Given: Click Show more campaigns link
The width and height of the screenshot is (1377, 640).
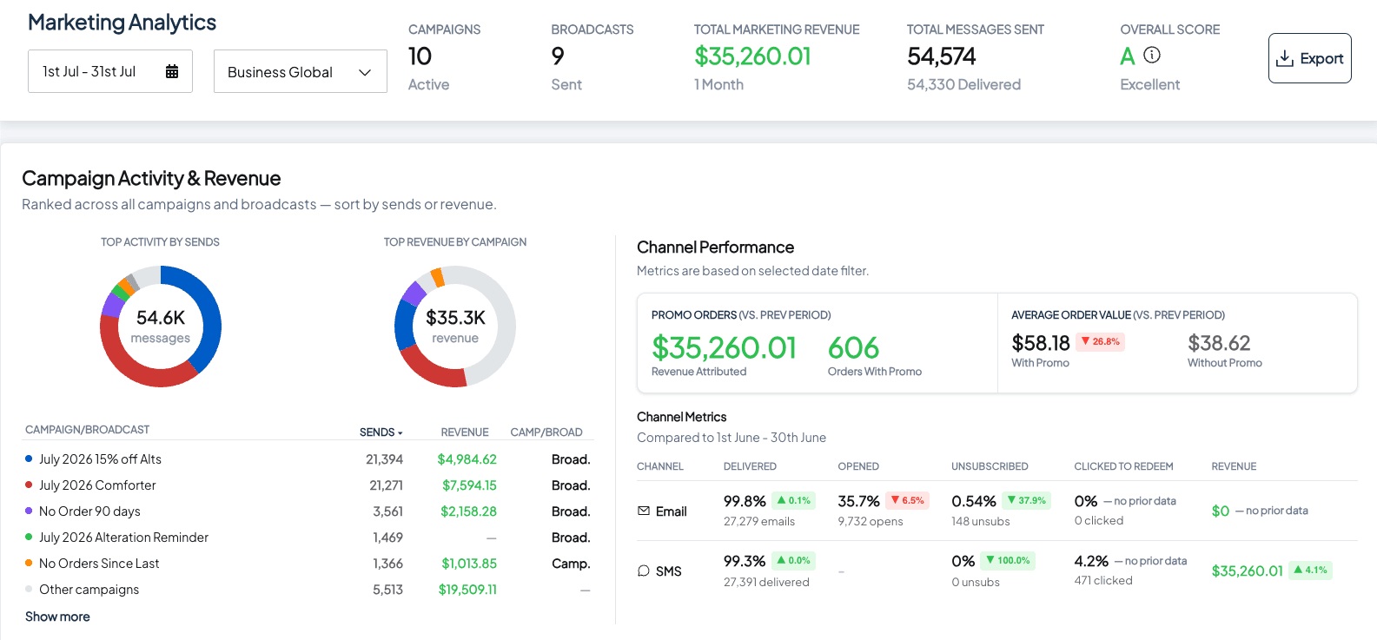Looking at the screenshot, I should [x=57, y=617].
